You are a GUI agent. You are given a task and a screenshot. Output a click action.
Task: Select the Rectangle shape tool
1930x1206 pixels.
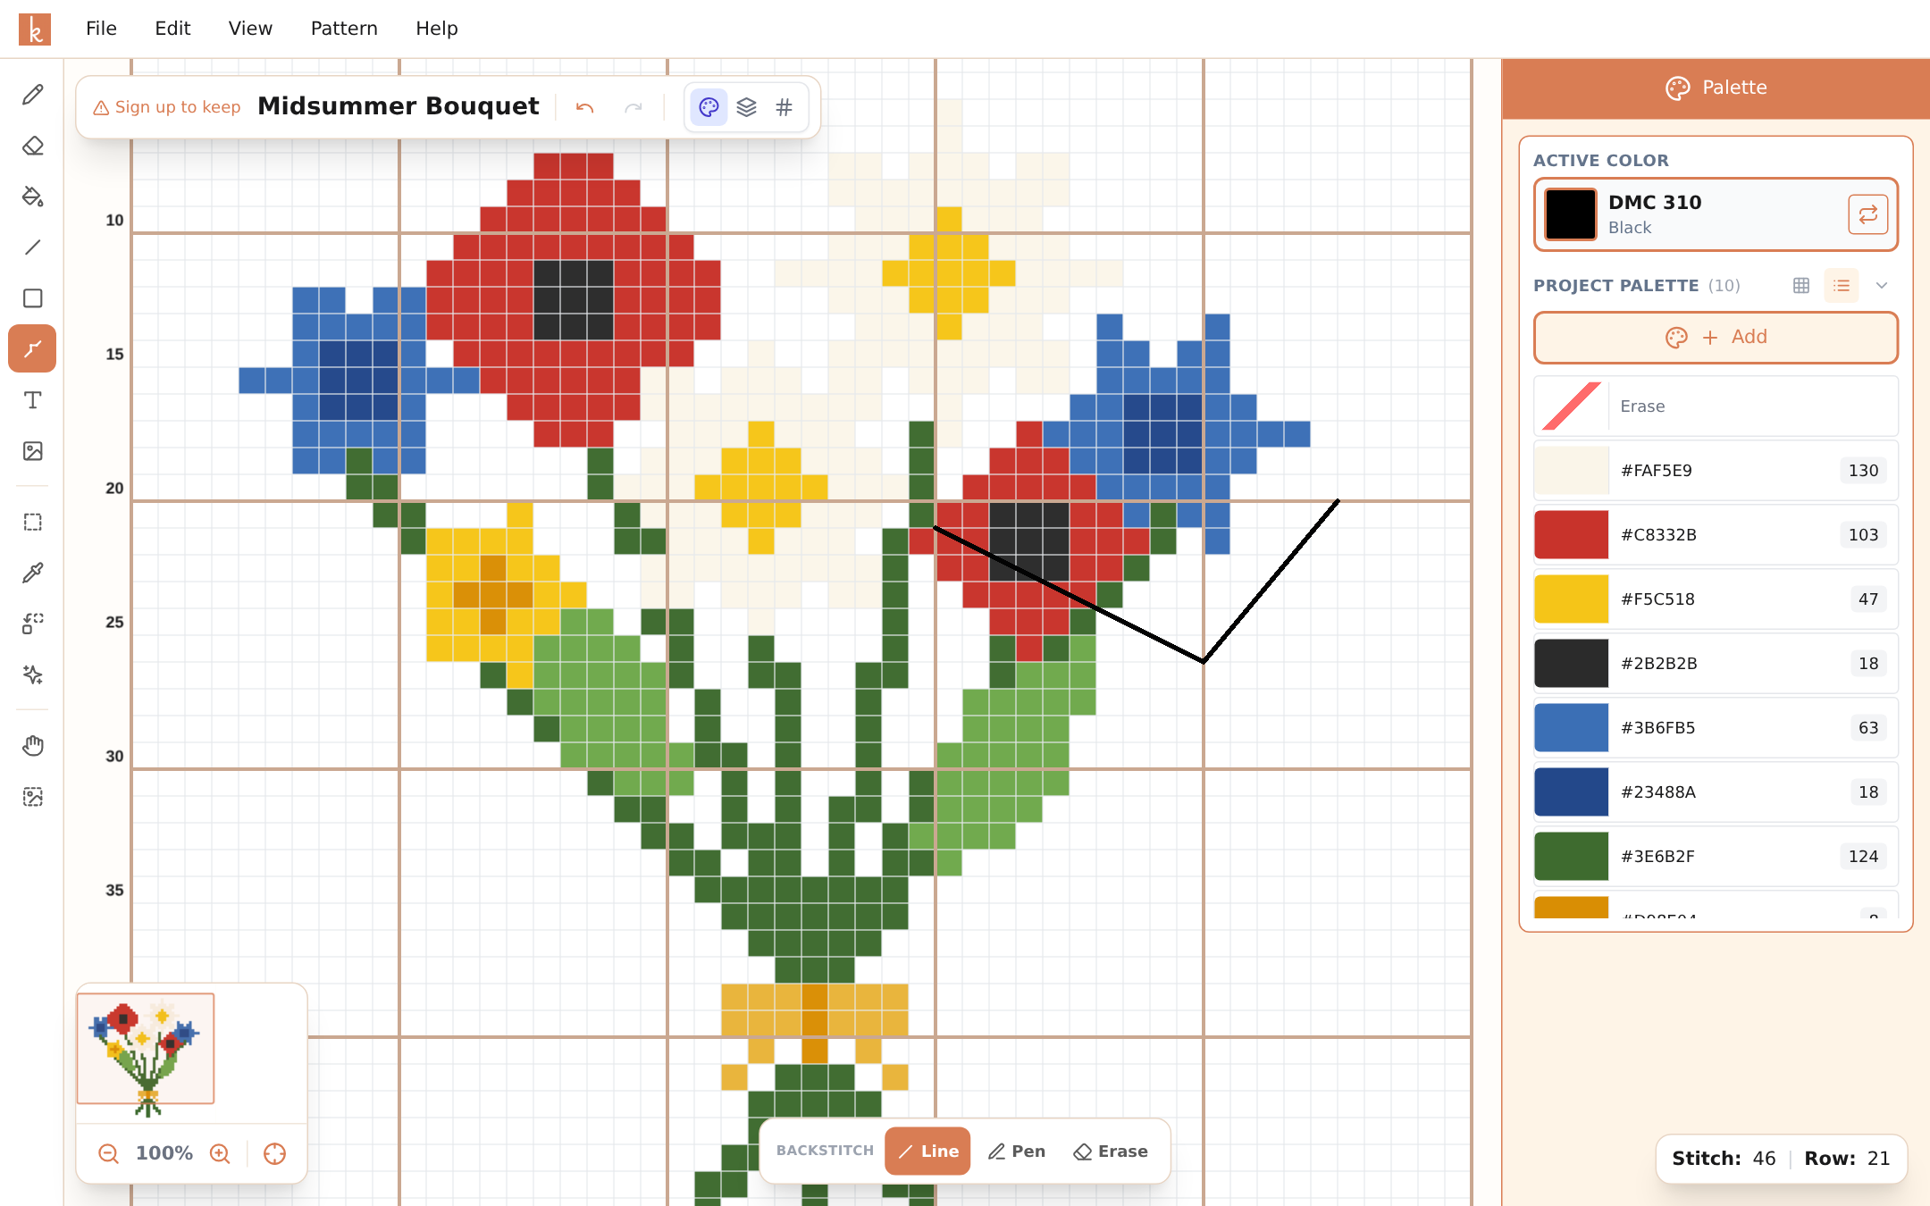(x=33, y=298)
